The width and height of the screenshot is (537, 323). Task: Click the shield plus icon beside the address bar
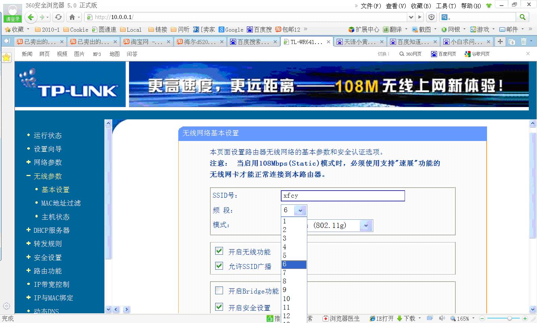(x=431, y=17)
